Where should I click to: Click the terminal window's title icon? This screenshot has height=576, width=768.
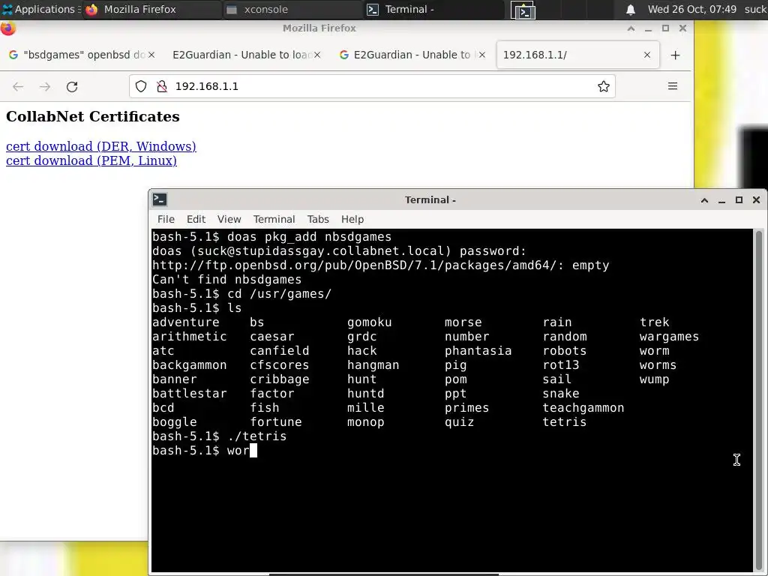(160, 199)
